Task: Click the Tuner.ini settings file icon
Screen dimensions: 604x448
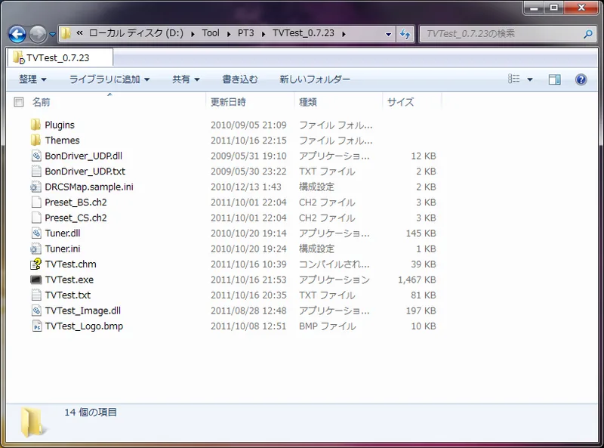Action: click(35, 249)
